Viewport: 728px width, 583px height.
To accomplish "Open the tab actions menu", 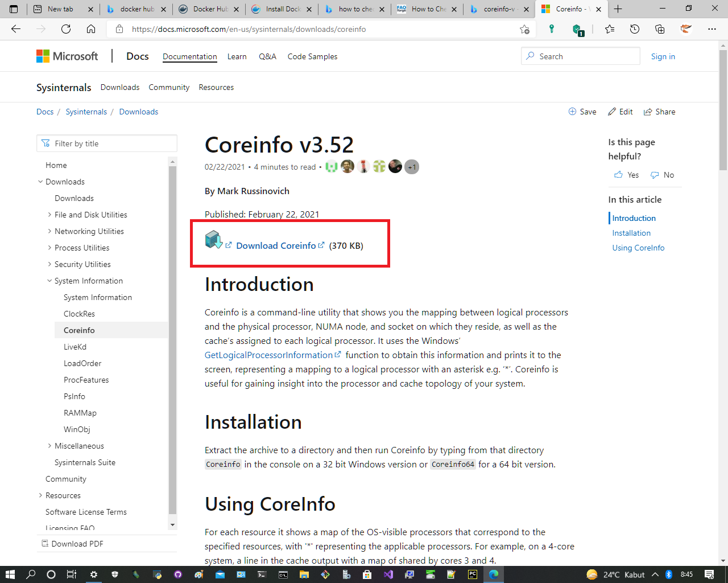I will tap(14, 9).
